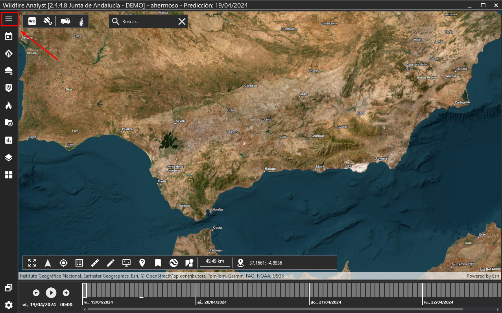Image resolution: width=502 pixels, height=313 pixels.
Task: Select the pencil drawing tool
Action: coord(111,263)
